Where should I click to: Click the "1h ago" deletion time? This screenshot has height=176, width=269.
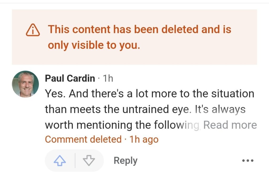[x=144, y=139]
